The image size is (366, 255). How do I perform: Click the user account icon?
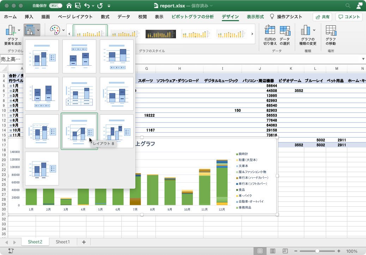tap(359, 6)
